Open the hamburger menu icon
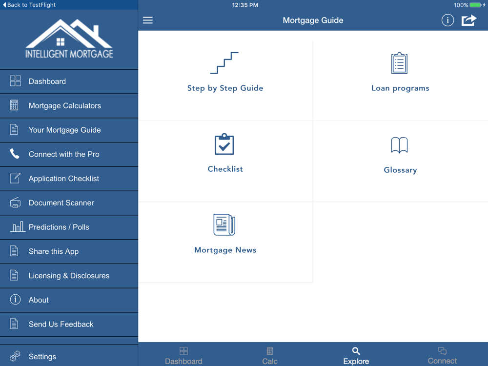Screen dimensions: 488x366 coord(147,20)
